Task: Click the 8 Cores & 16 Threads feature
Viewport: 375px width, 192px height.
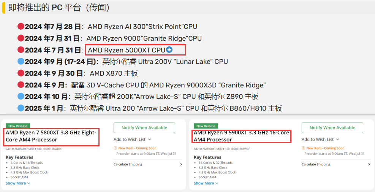Action: pyautogui.click(x=27, y=163)
